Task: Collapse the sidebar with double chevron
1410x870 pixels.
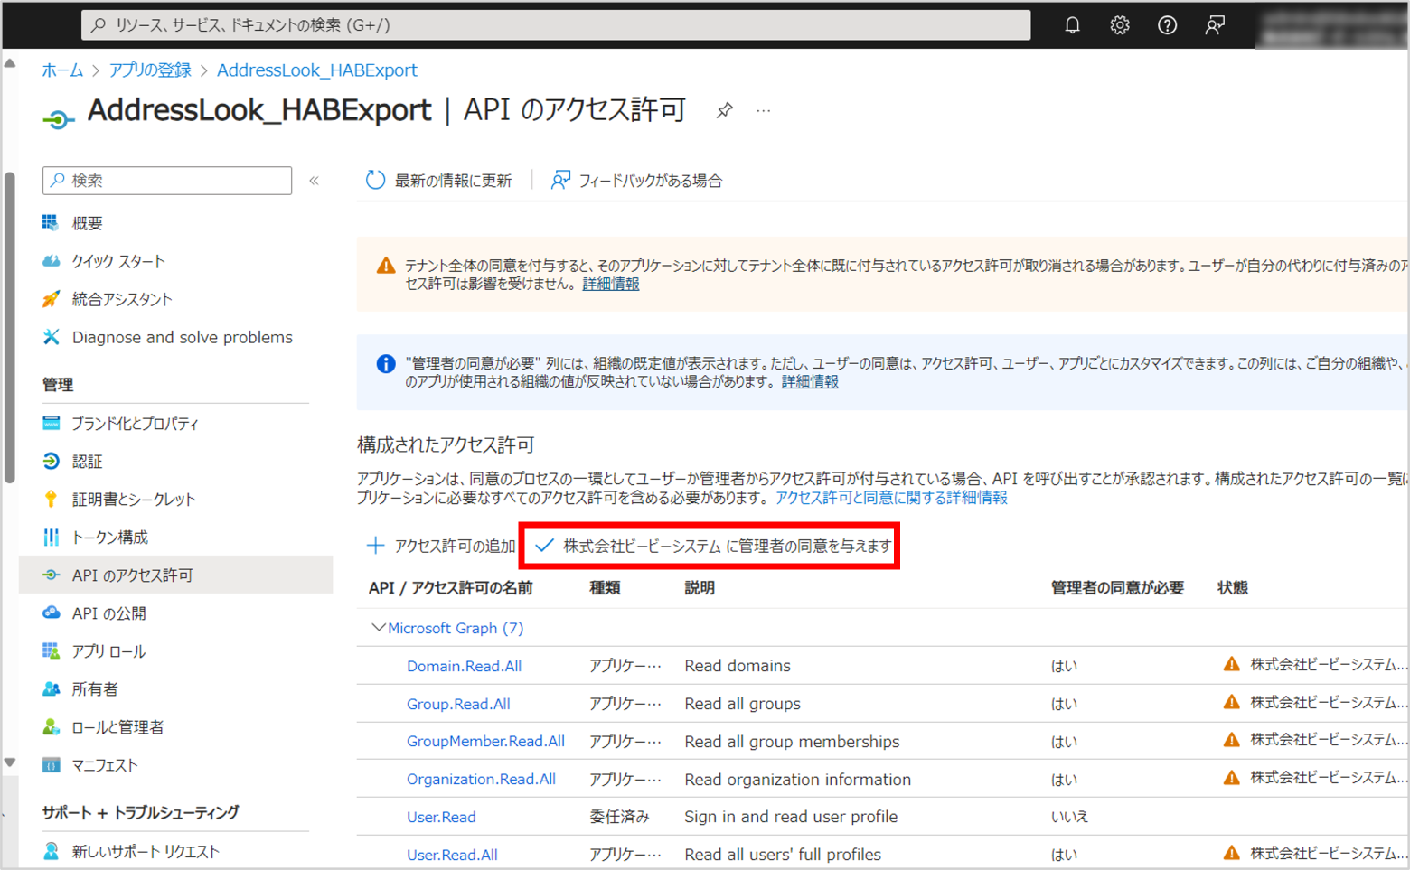Action: click(x=315, y=181)
